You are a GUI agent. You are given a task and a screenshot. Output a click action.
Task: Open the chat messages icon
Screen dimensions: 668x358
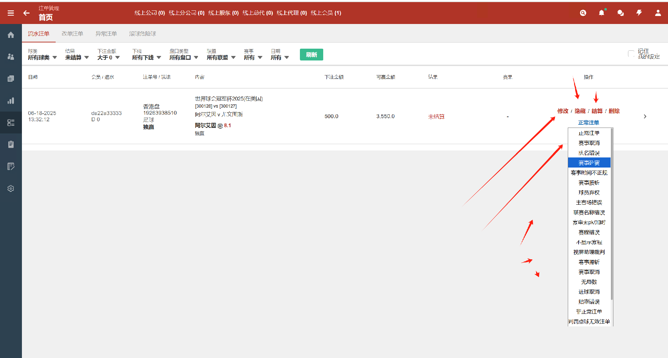click(x=620, y=13)
